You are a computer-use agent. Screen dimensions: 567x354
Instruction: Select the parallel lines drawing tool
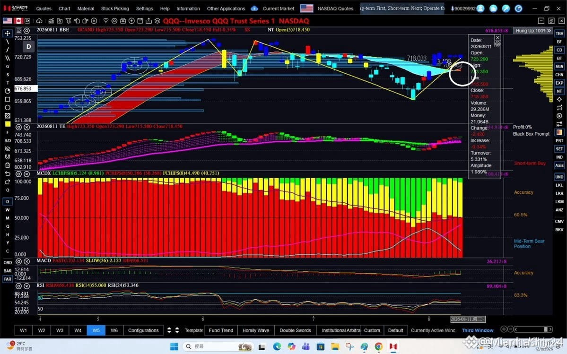pyautogui.click(x=7, y=58)
